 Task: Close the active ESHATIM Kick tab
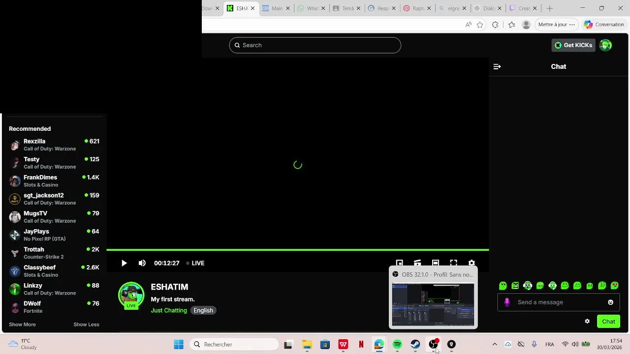252,8
